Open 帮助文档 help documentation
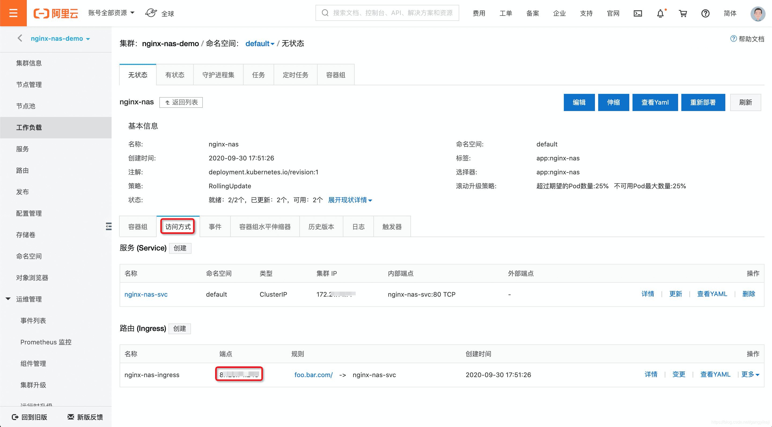The image size is (772, 427). pyautogui.click(x=747, y=39)
